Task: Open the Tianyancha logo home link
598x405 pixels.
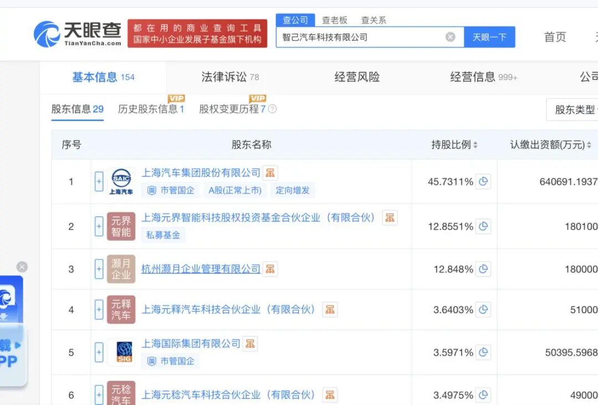Action: (x=78, y=34)
